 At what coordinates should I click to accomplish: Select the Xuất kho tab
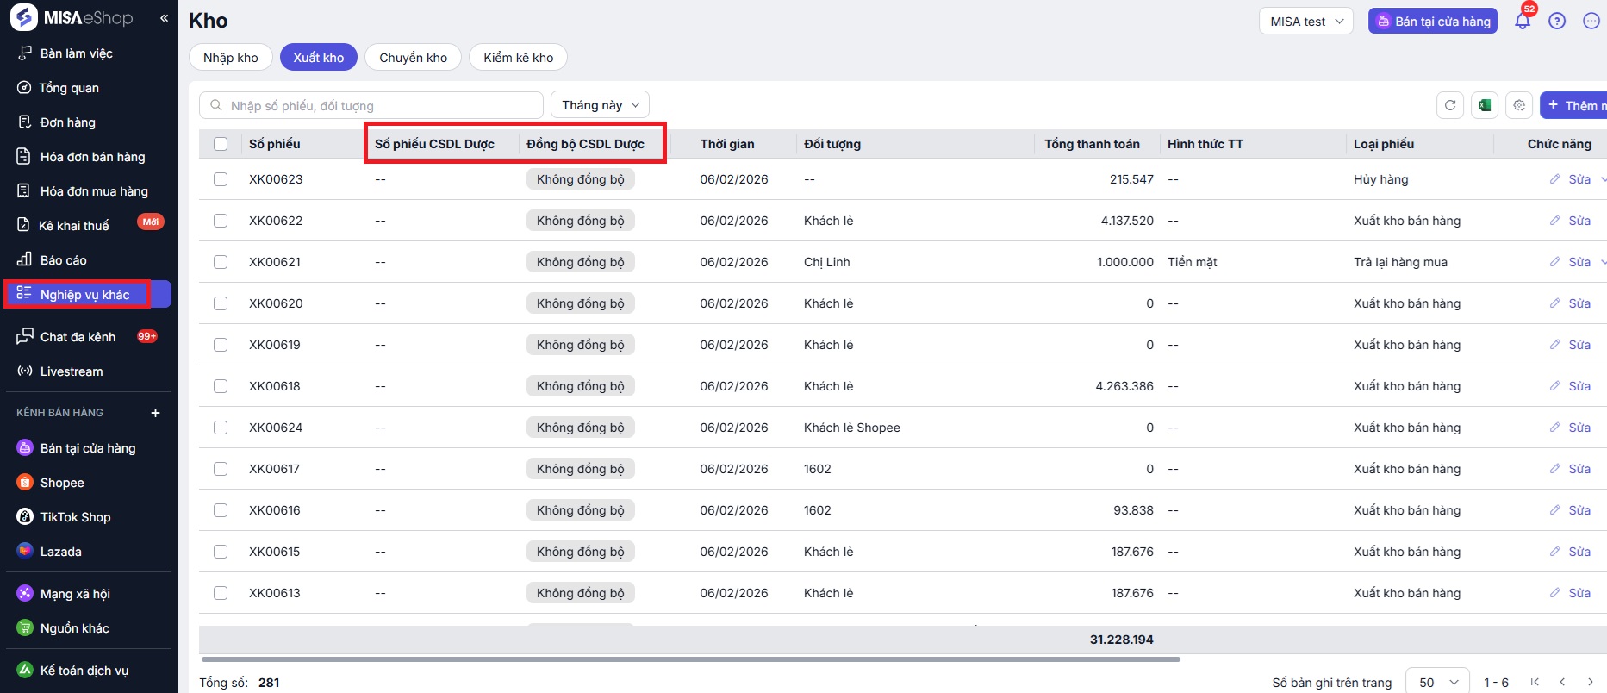point(319,58)
